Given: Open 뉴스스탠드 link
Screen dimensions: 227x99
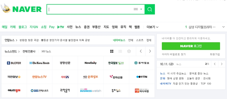Looking at the screenshot, I should pos(12,51).
